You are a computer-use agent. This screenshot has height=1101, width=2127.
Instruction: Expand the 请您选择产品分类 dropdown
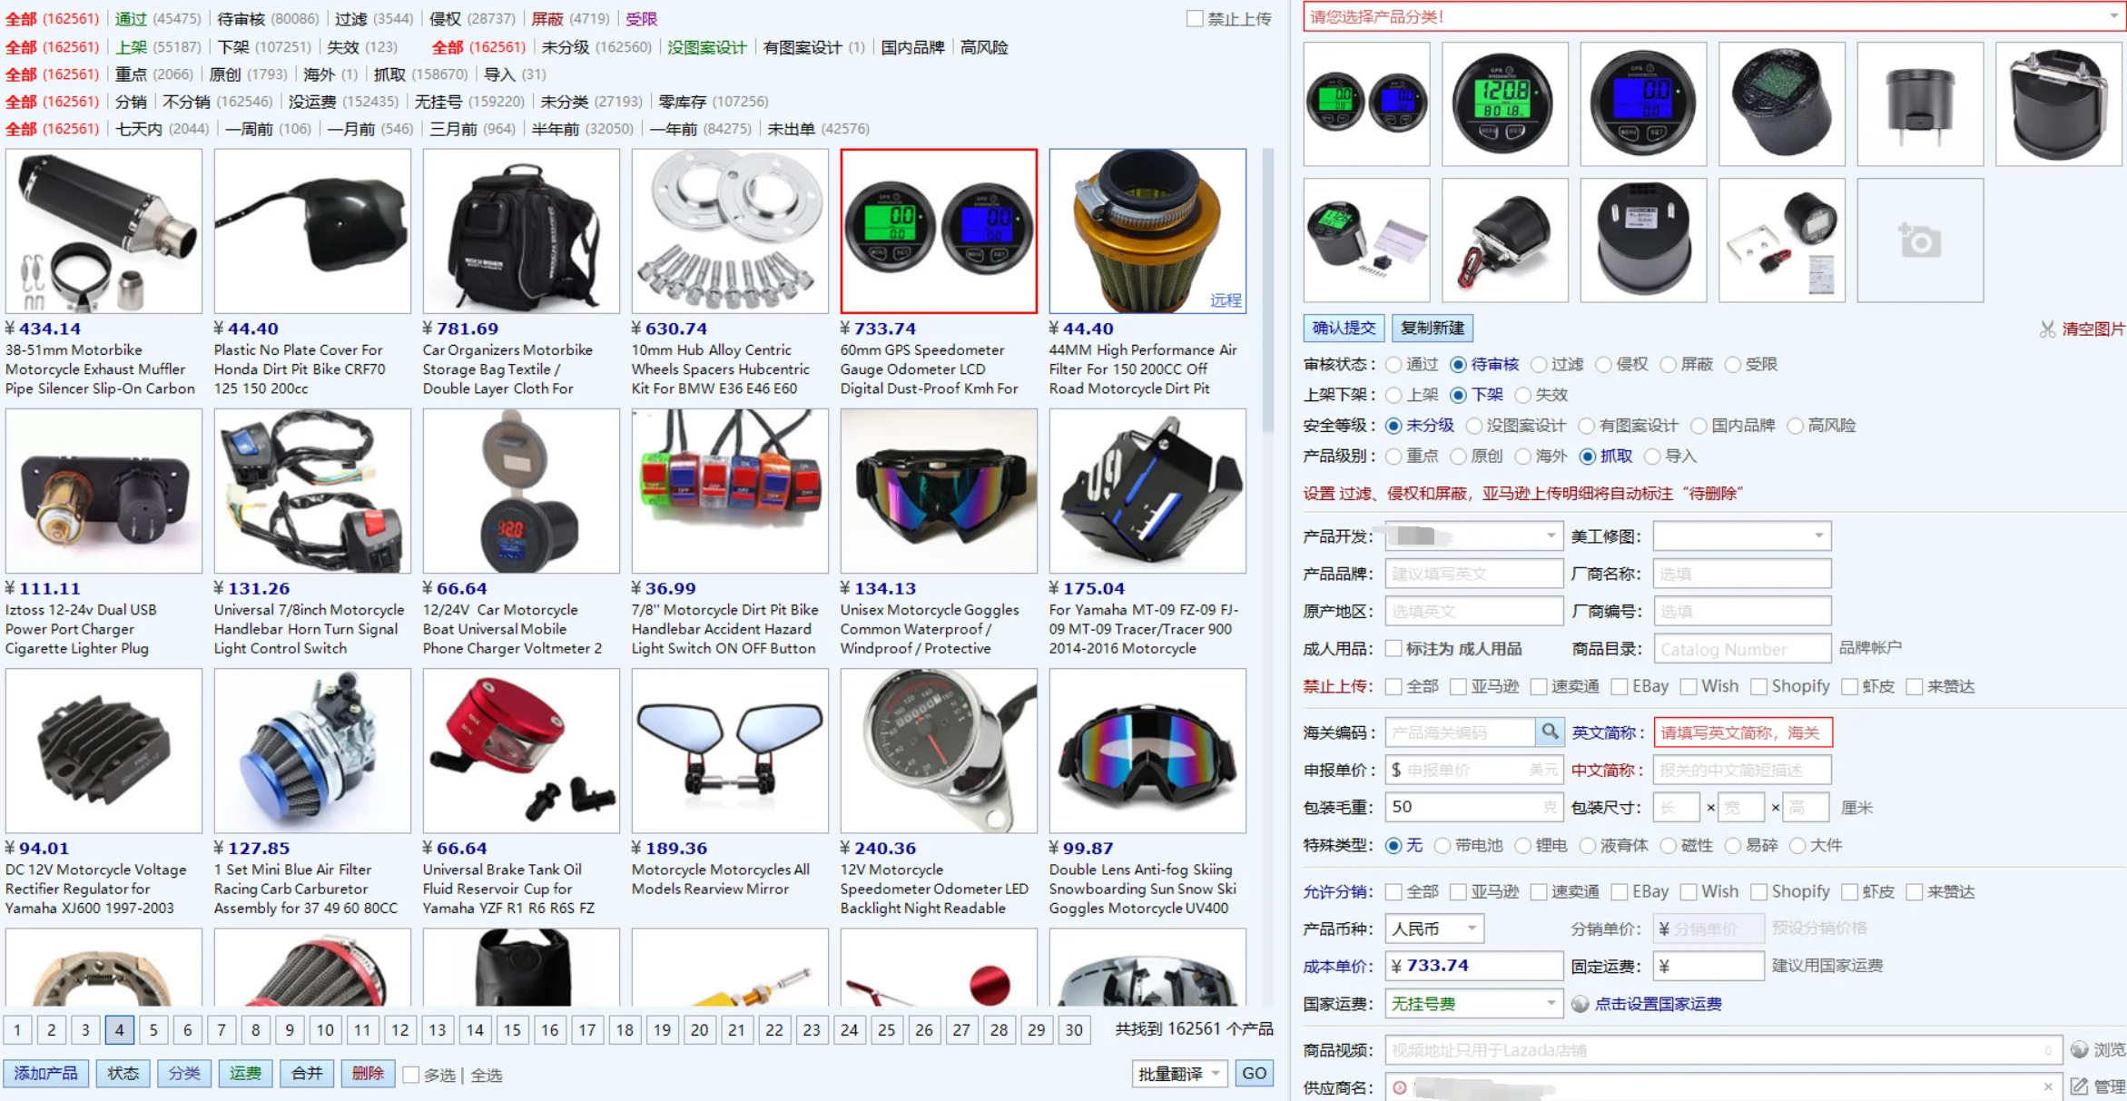2113,16
